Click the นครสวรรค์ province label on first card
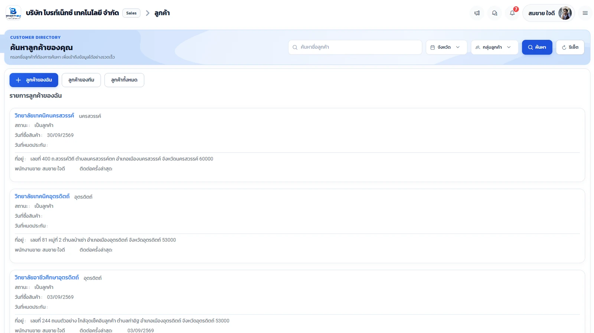The image size is (594, 333). 90,116
